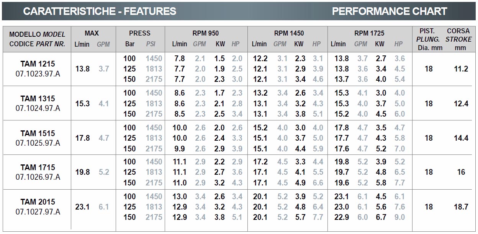Viewport: 478px width, 234px height.
Task: Pick the TAM 1515 model row label
Action: click(38, 133)
